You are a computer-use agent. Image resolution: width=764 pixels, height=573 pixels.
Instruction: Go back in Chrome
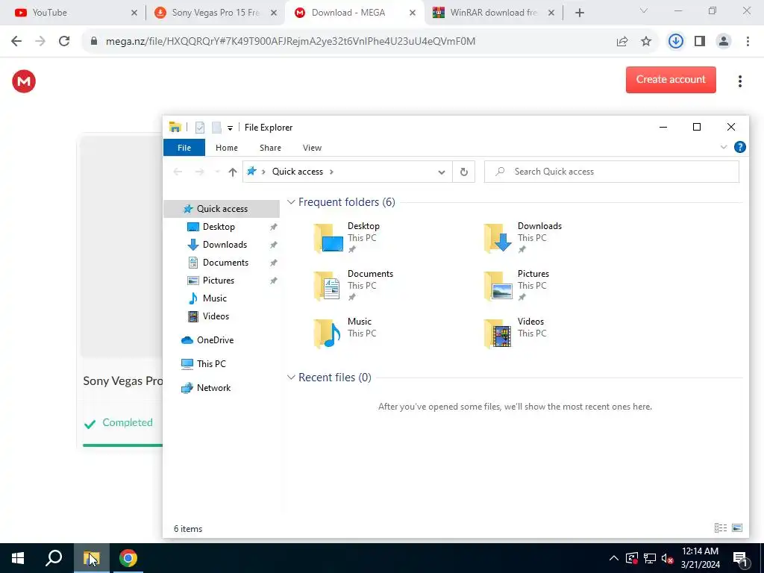pyautogui.click(x=16, y=41)
